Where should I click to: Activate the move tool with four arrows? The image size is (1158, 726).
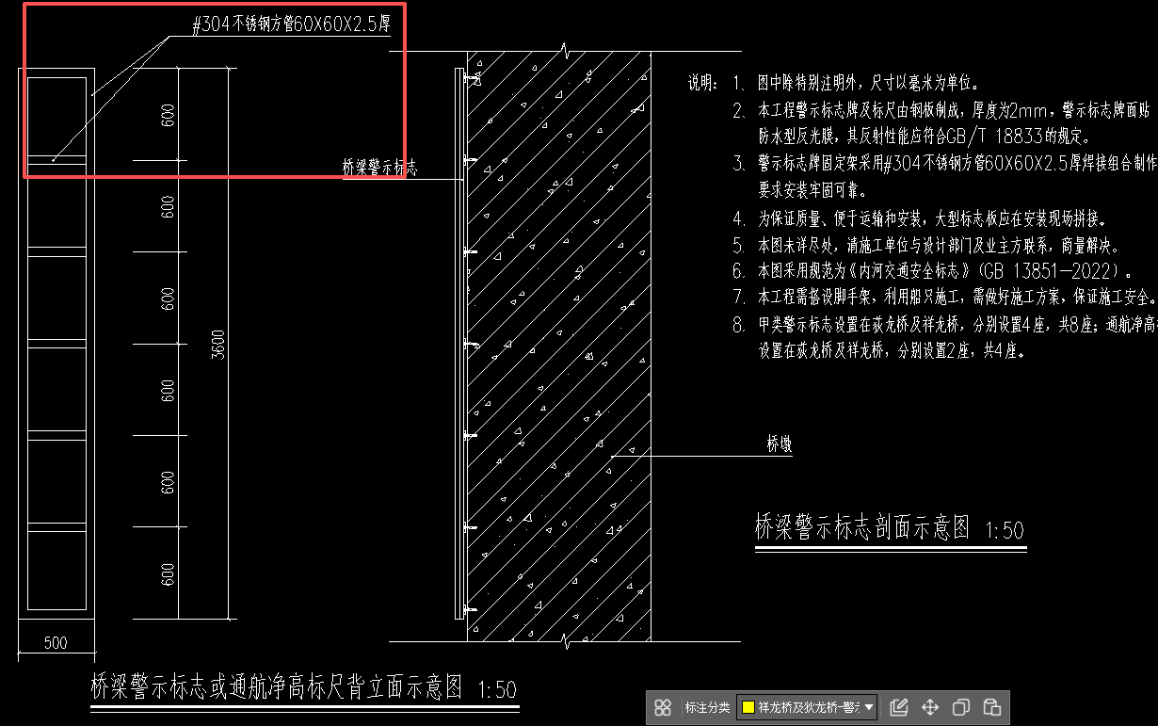coord(928,706)
